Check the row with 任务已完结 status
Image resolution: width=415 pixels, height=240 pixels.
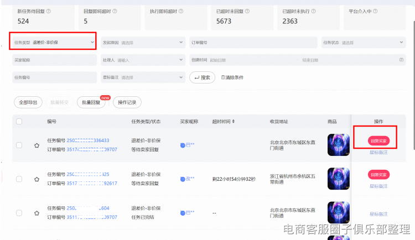19,213
